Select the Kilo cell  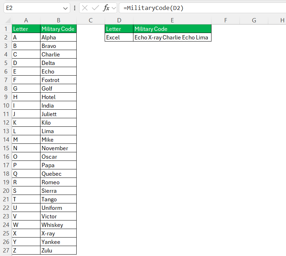pyautogui.click(x=58, y=122)
